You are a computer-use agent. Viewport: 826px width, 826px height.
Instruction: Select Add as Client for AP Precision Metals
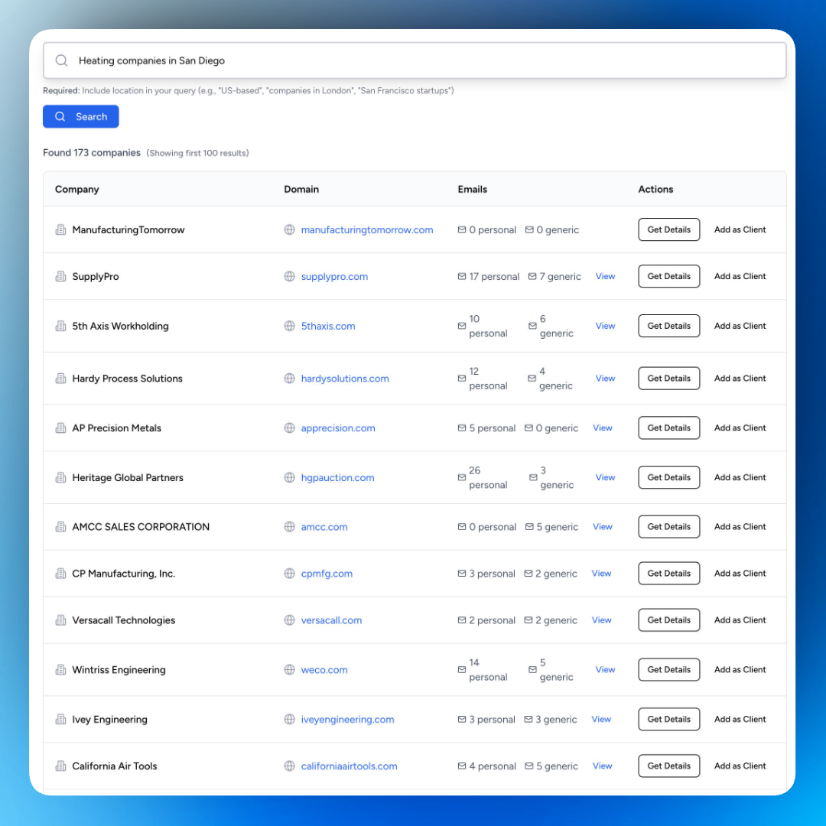pos(740,428)
